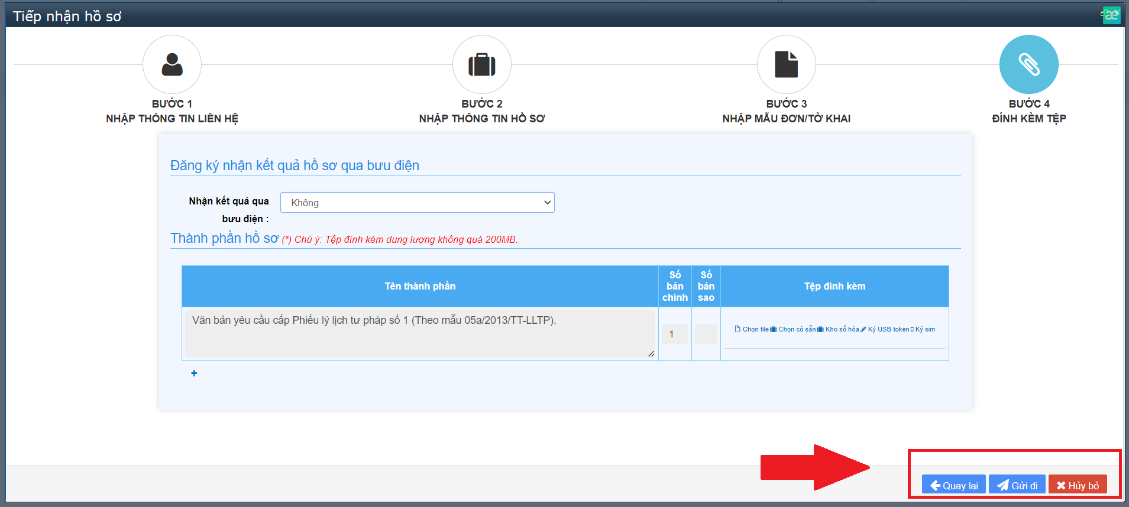Click the Chọn có sẵn link
Viewport: 1129px width, 507px height.
click(794, 329)
